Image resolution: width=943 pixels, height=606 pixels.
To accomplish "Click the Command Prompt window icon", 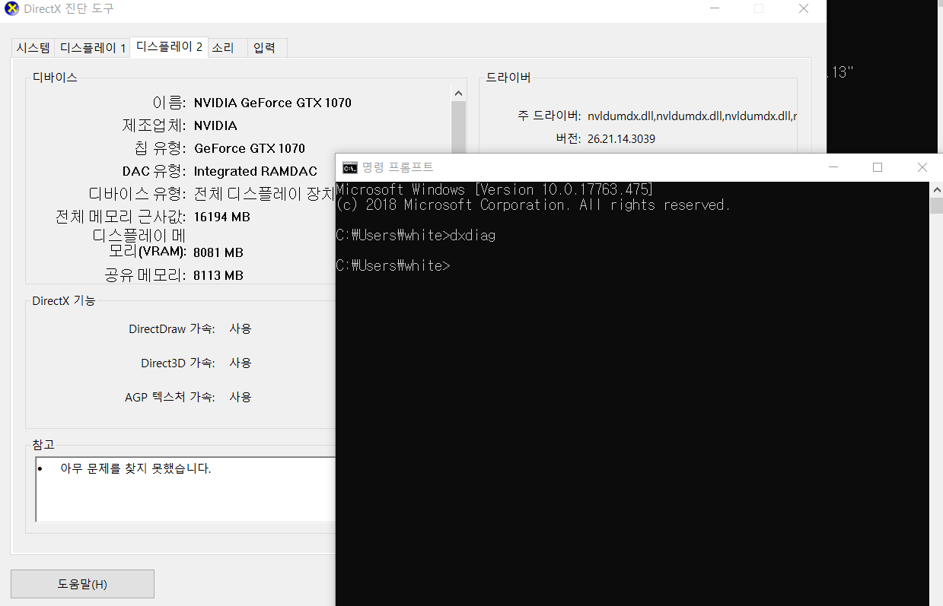I will 350,167.
